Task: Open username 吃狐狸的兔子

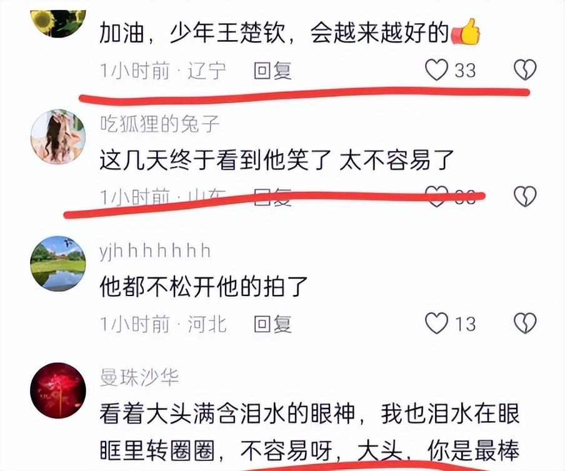Action: tap(159, 124)
